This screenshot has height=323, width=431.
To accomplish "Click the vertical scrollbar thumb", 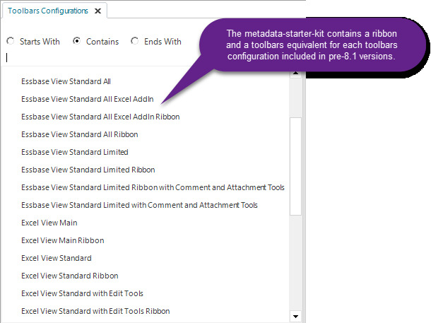I will 296,166.
